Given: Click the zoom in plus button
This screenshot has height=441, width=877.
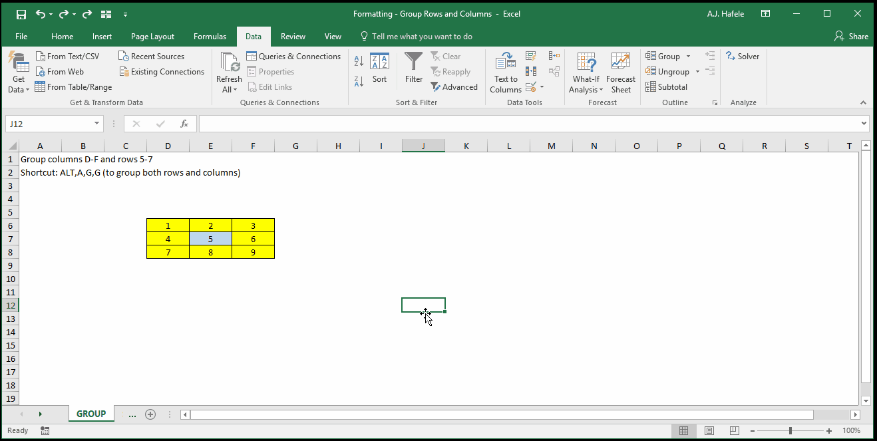Looking at the screenshot, I should click(828, 431).
